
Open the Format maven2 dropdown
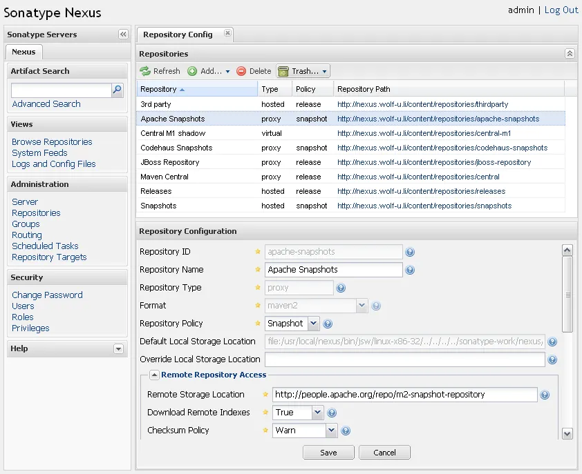pyautogui.click(x=362, y=306)
